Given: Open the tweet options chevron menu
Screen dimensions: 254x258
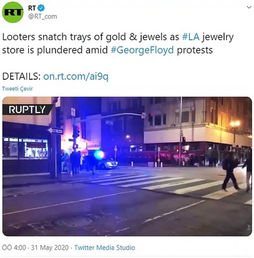Looking at the screenshot, I should [x=249, y=7].
